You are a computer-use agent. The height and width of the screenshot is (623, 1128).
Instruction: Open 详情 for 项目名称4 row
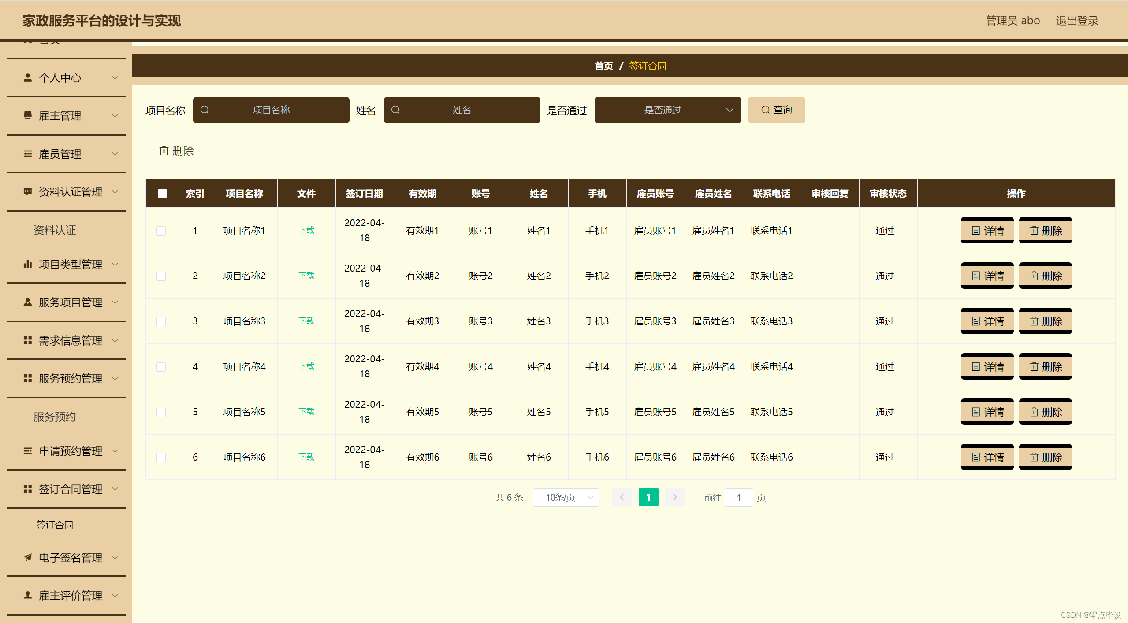click(x=987, y=366)
